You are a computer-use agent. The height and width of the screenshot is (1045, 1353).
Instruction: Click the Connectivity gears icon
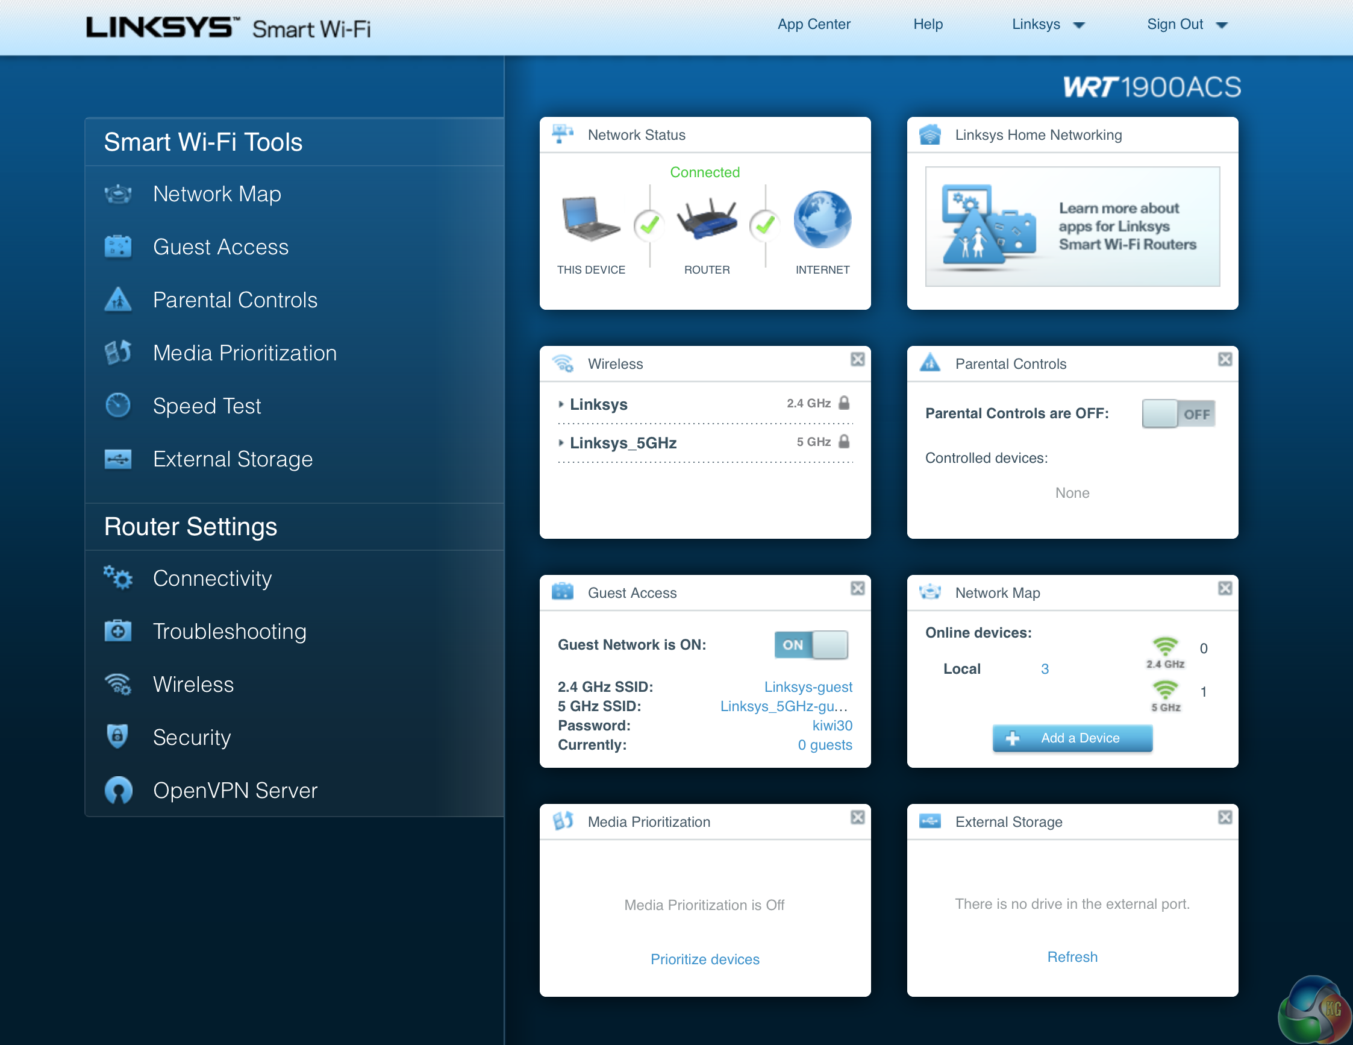(x=117, y=578)
